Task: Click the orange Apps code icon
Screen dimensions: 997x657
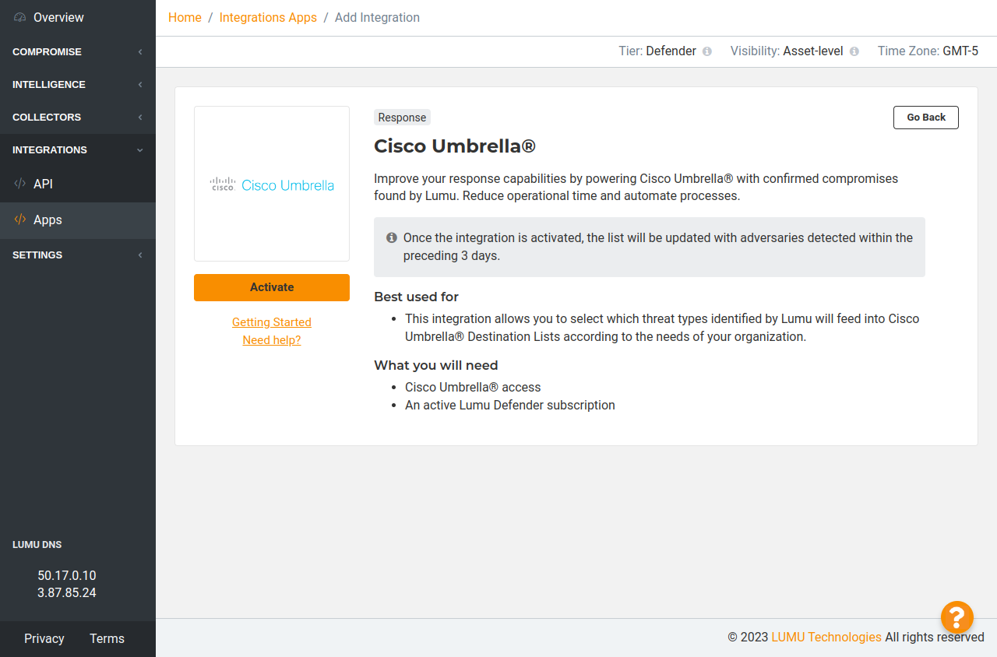Action: 20,220
